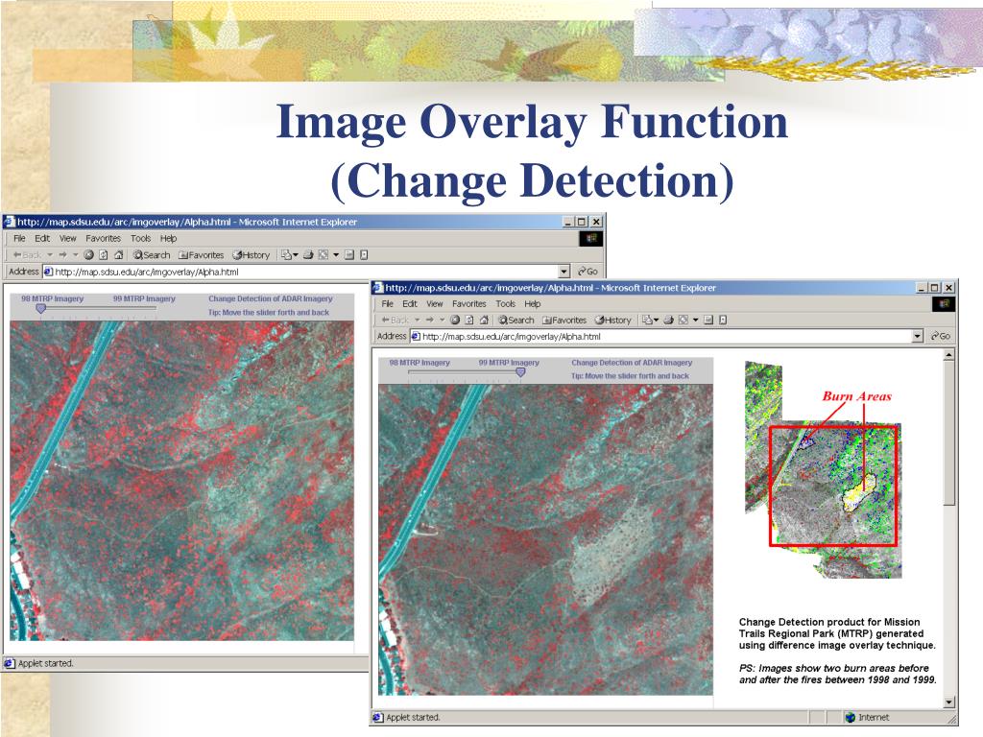Expand the Edit icon dropdown arrow in the right window

pyautogui.click(x=695, y=321)
